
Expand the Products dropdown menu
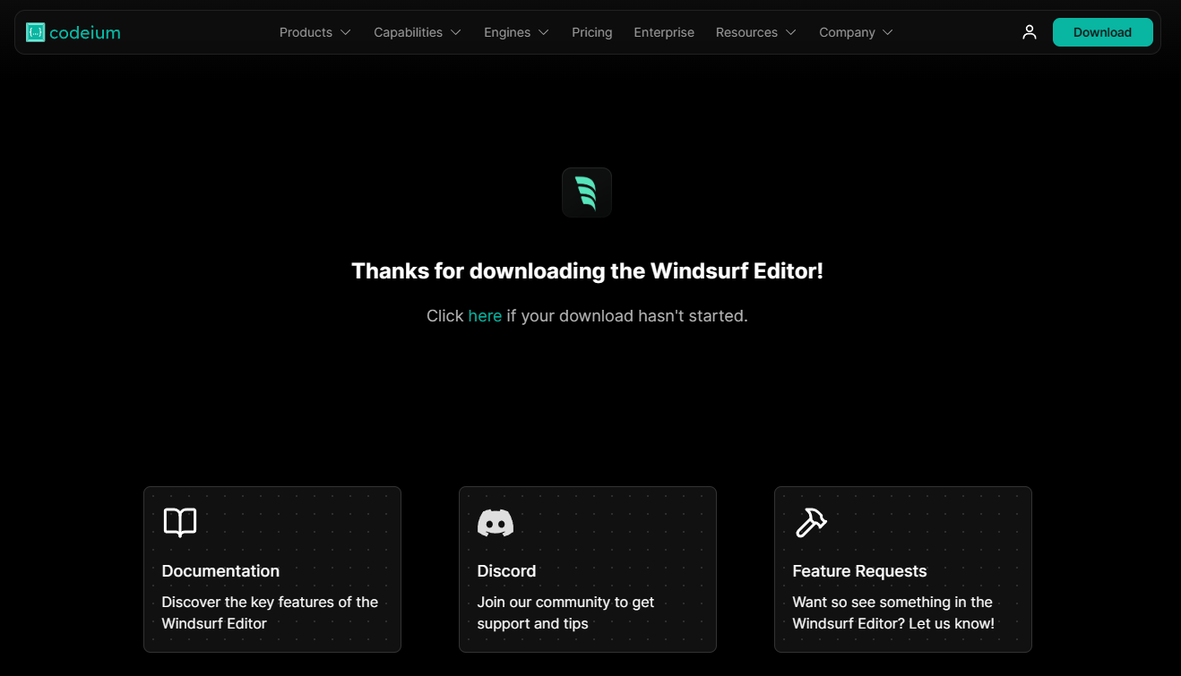point(315,32)
